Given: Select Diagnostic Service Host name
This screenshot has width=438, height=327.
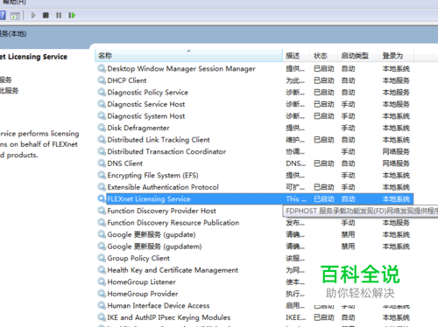Looking at the screenshot, I should coord(146,104).
